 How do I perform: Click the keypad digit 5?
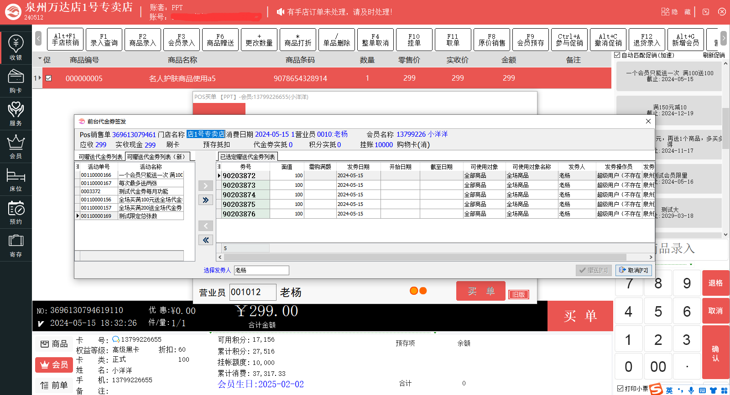(658, 311)
